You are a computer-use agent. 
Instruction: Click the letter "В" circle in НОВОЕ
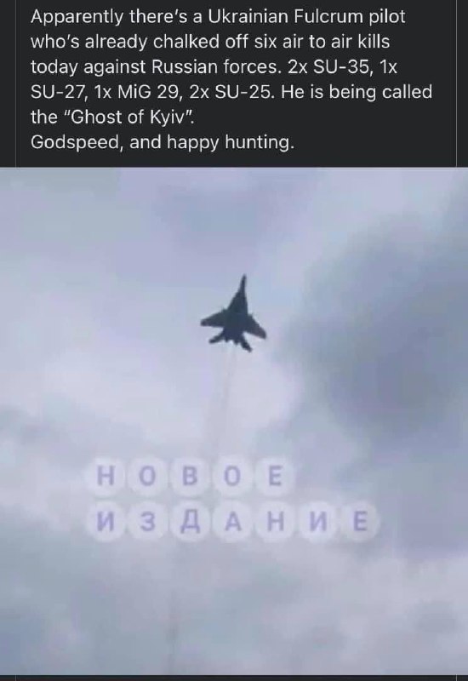point(190,477)
